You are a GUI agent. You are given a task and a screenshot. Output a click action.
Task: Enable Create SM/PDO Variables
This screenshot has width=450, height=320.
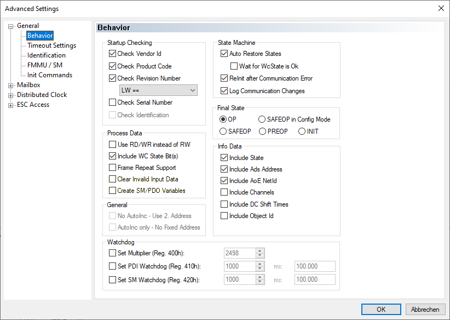click(x=113, y=191)
